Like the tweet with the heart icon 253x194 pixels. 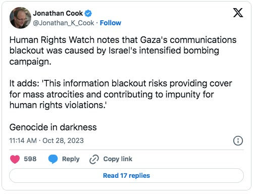click(x=15, y=159)
